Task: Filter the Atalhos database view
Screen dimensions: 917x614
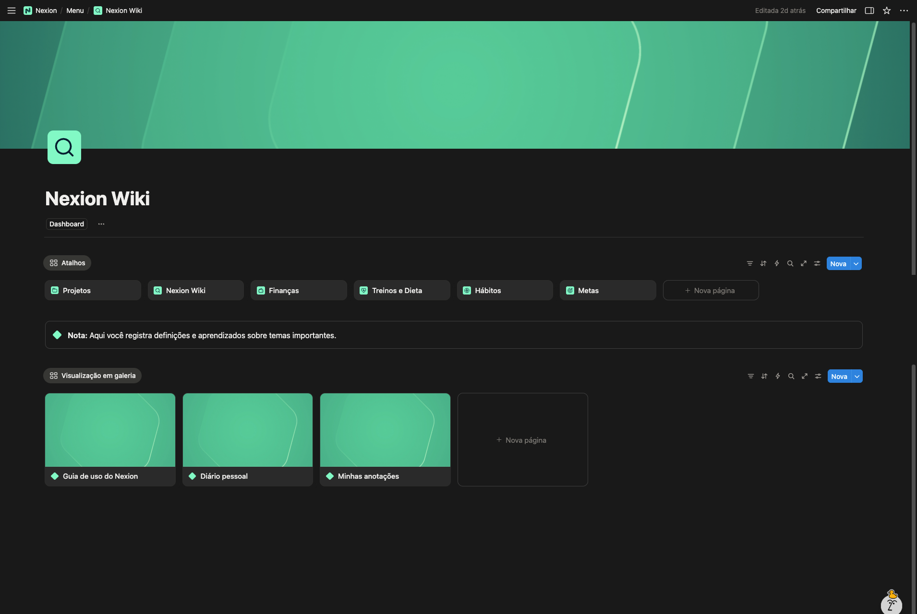Action: tap(750, 263)
